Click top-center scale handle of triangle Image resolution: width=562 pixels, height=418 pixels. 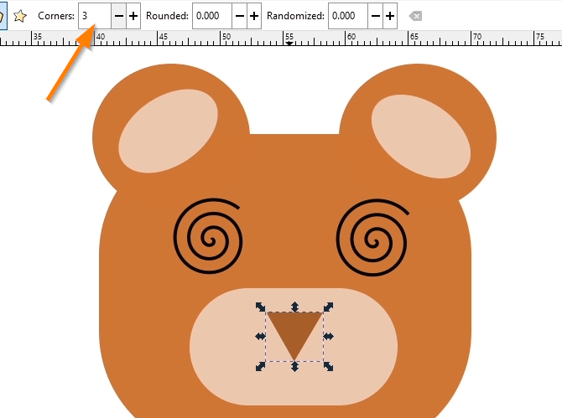(294, 307)
